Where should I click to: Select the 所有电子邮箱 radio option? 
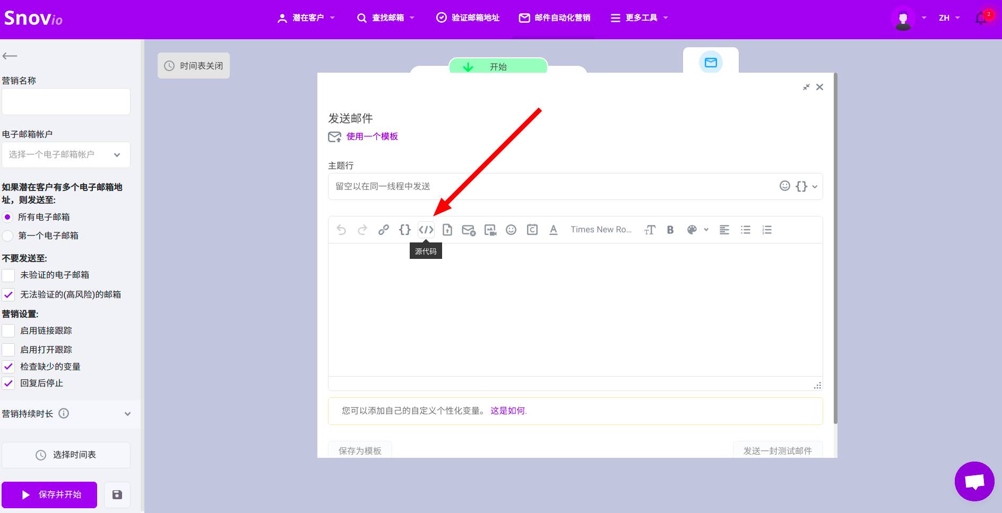[x=7, y=217]
